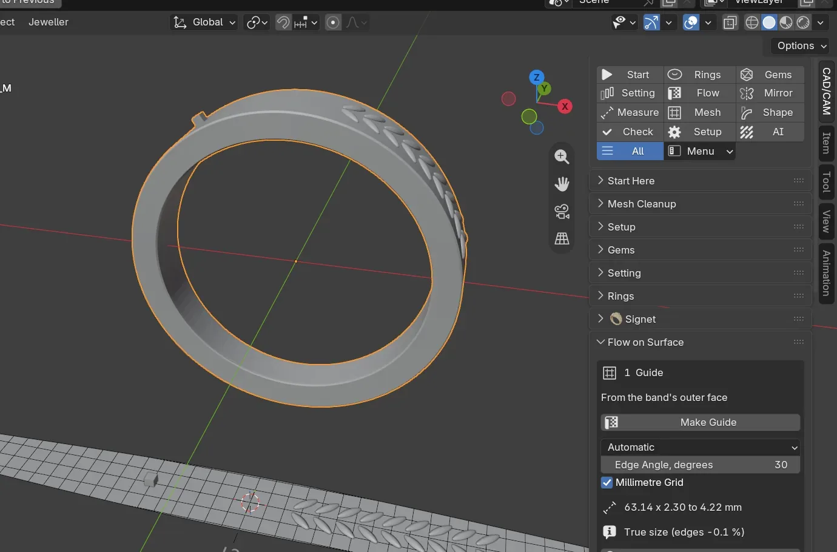Open the Rings category button
This screenshot has width=837, height=552.
coord(699,75)
